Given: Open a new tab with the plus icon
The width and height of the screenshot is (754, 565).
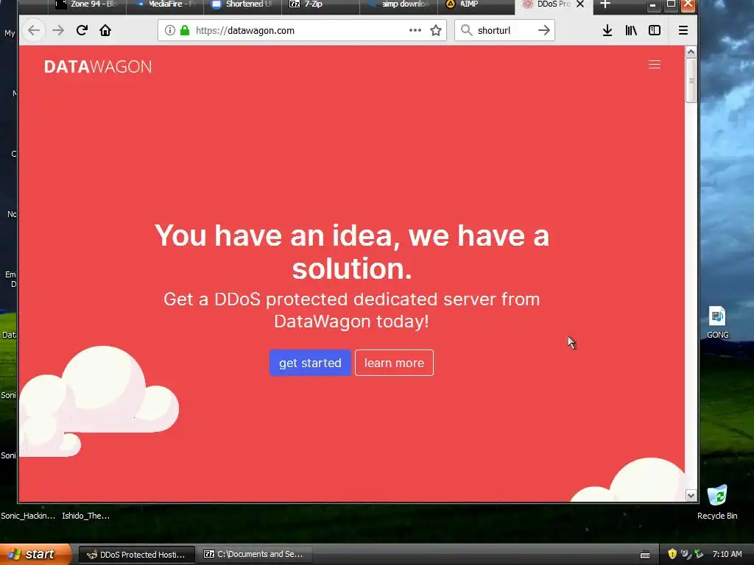Looking at the screenshot, I should coord(605,4).
